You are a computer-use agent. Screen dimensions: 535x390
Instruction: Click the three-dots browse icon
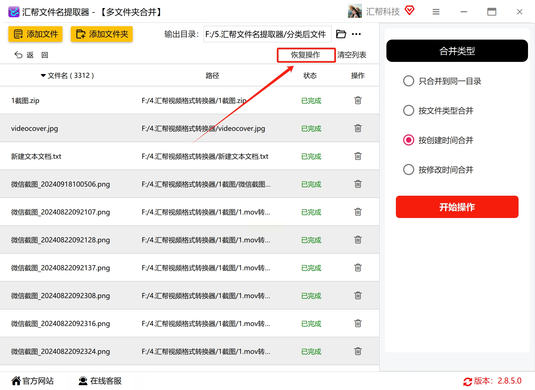(x=356, y=34)
